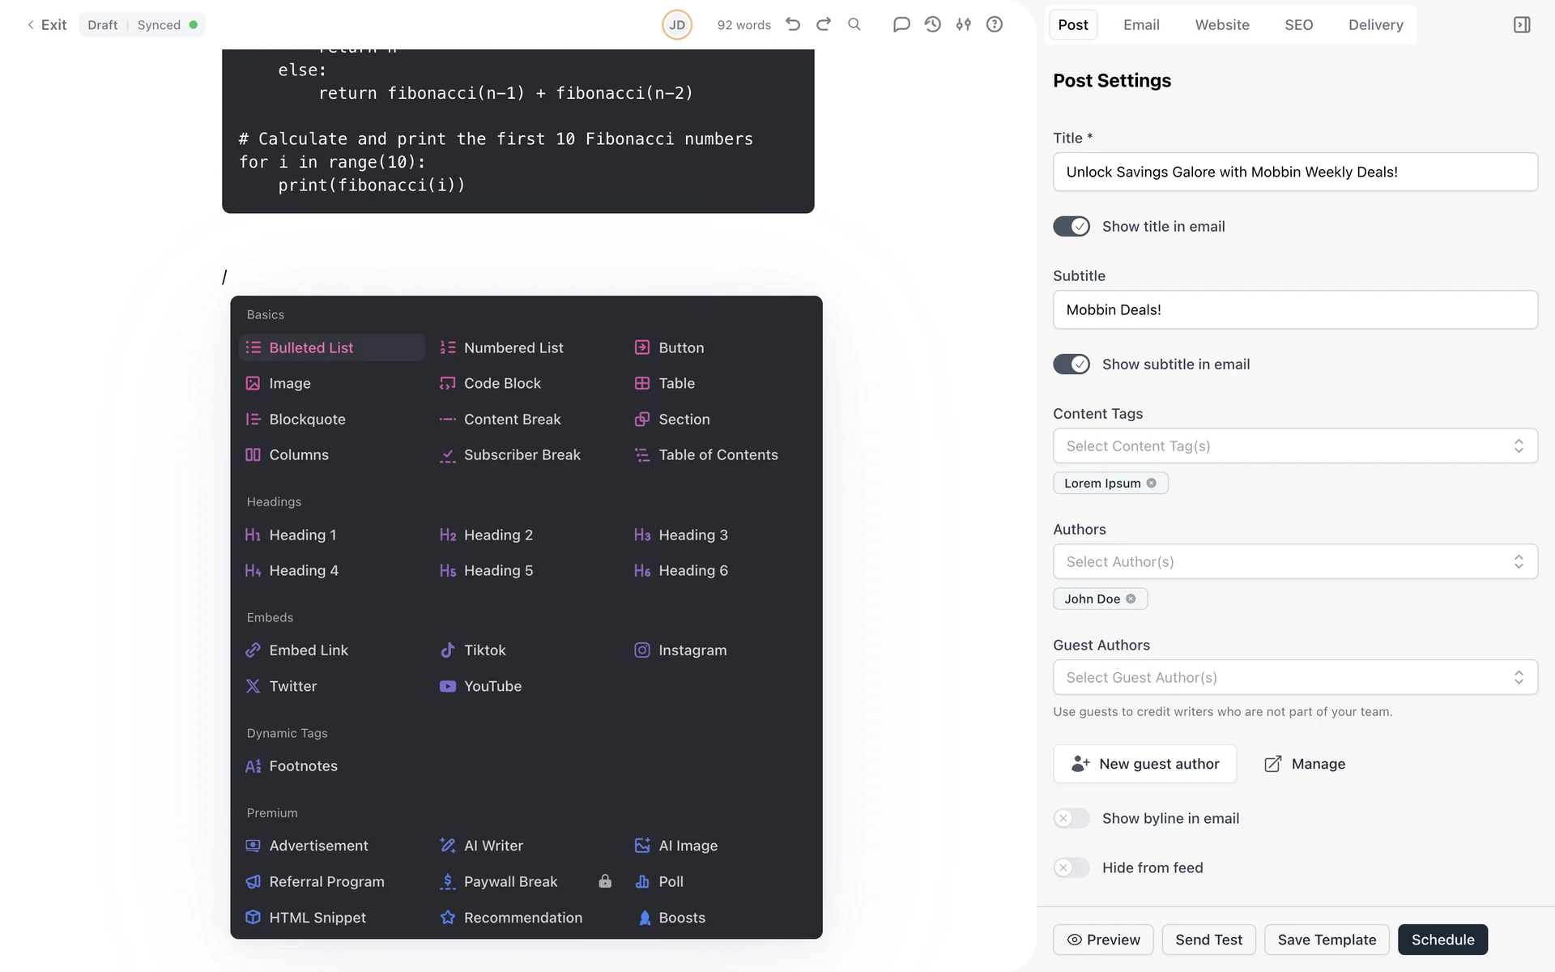Screen dimensions: 1555x972
Task: Turn off Show subtitle in email
Action: coord(1071,364)
